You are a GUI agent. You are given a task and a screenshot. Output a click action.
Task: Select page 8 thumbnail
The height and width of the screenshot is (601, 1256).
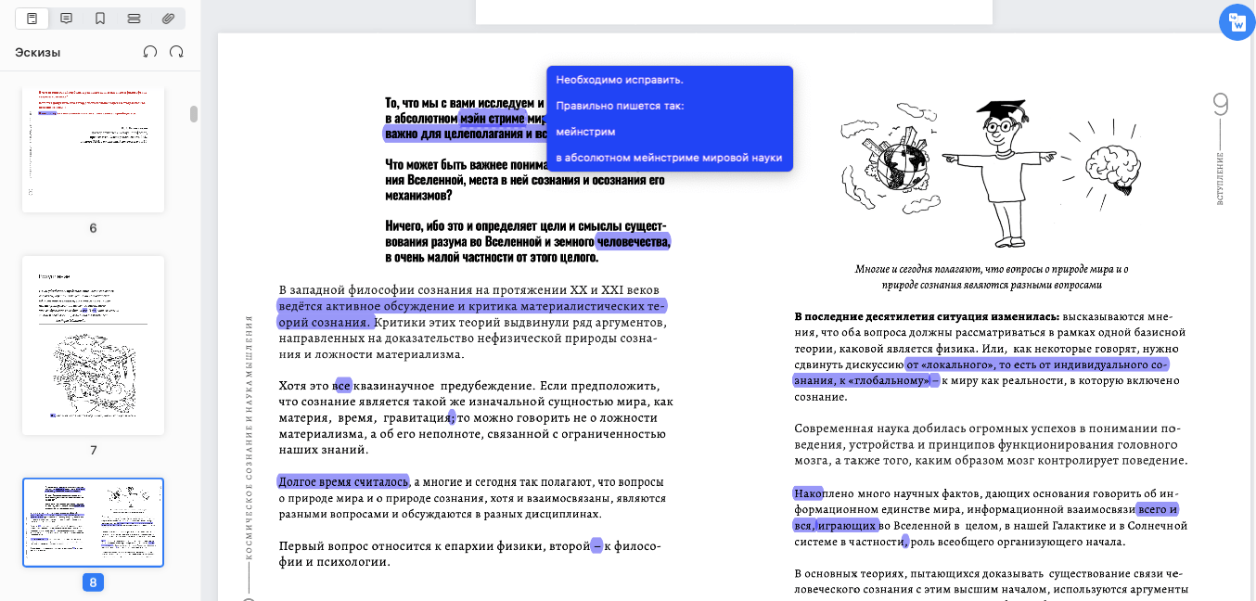click(93, 522)
